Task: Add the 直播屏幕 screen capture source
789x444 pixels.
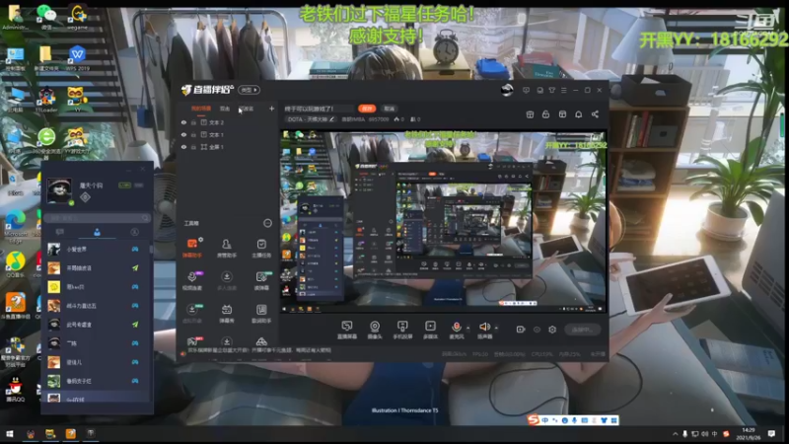Action: [347, 330]
